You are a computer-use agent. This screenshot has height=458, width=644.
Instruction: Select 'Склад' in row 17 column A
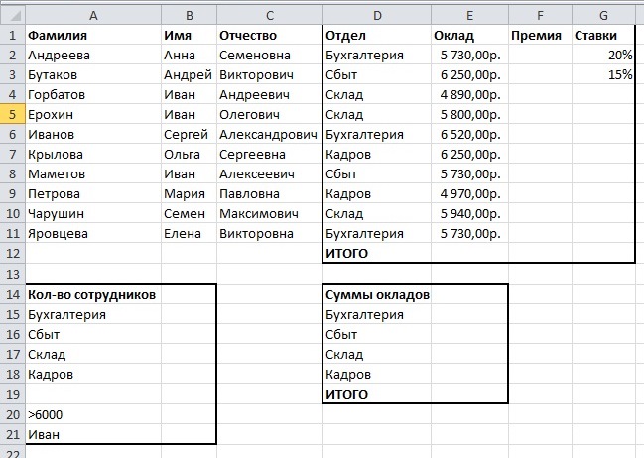(x=93, y=354)
